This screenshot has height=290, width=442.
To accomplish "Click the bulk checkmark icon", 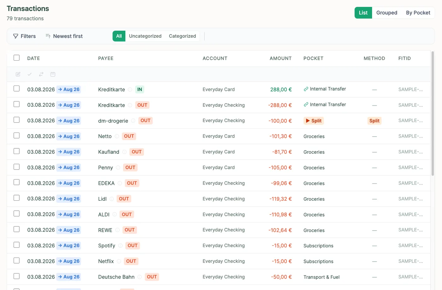I will (x=30, y=74).
